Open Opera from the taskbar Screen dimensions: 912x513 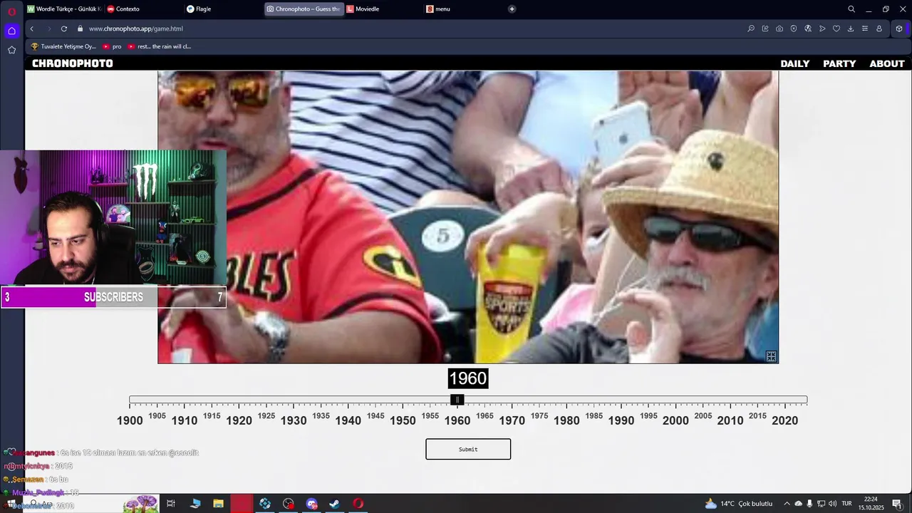coord(358,504)
